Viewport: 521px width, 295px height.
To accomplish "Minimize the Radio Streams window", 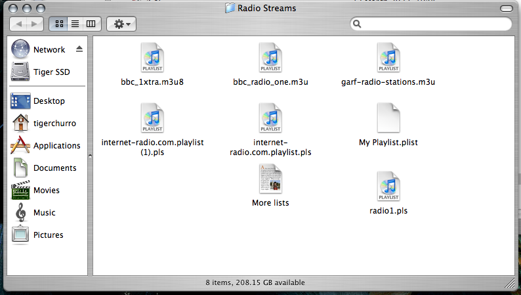I will point(27,9).
